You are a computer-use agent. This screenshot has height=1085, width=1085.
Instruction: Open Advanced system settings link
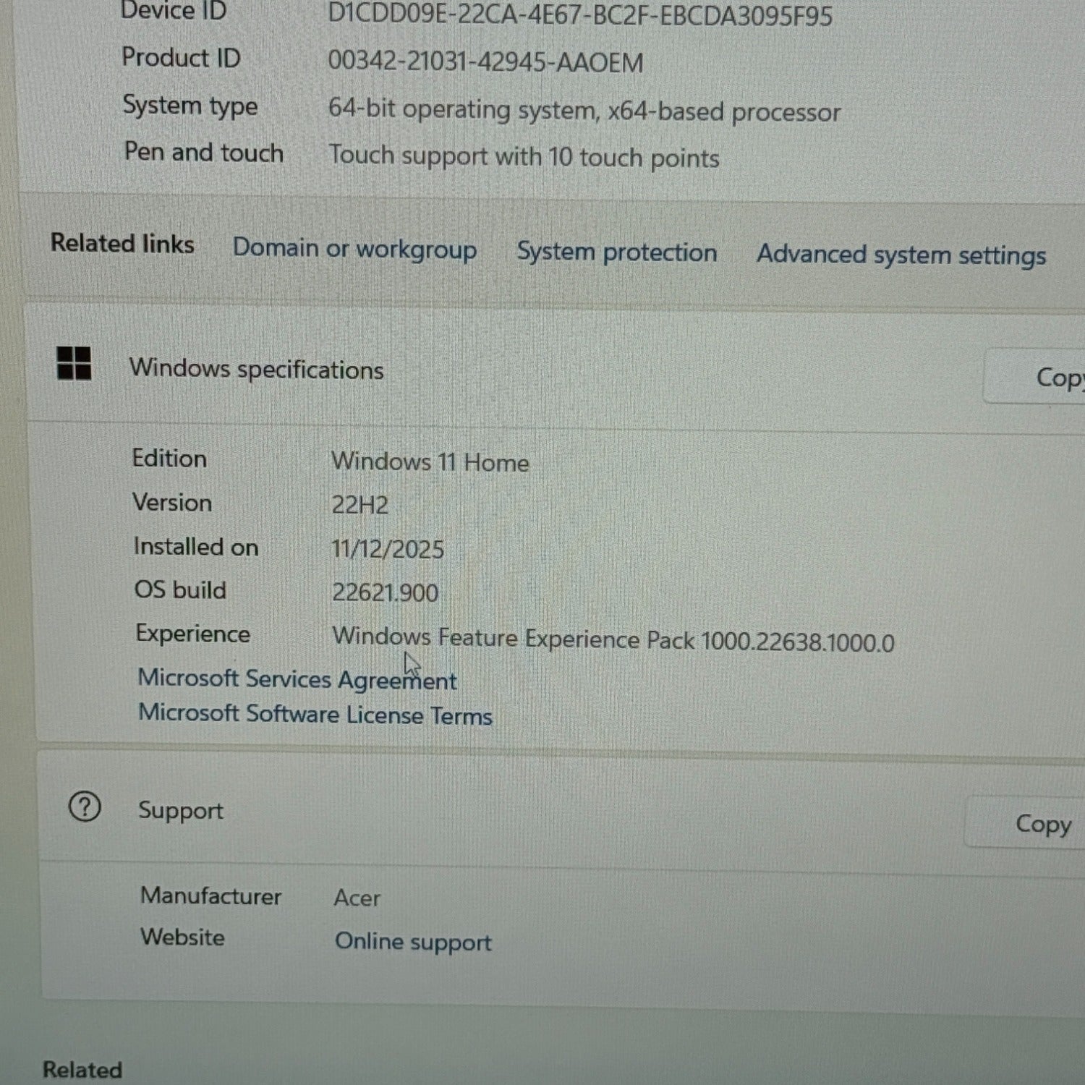pyautogui.click(x=901, y=255)
